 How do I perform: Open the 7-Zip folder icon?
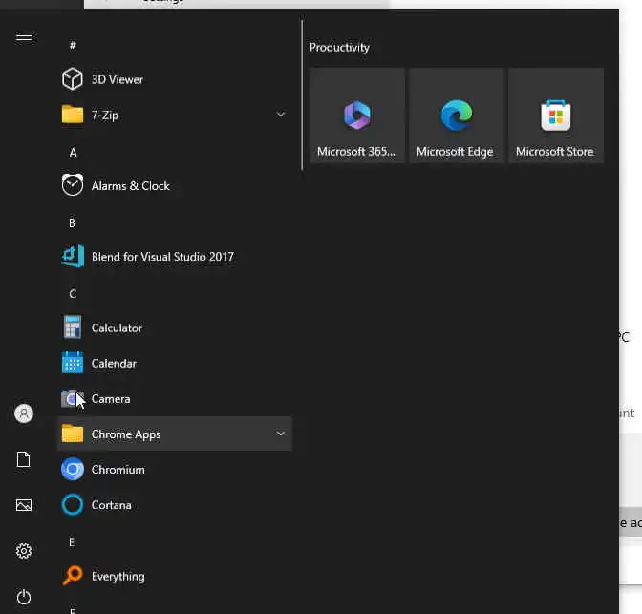click(x=73, y=115)
